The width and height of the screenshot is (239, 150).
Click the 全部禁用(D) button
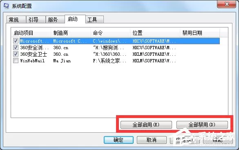202,125
